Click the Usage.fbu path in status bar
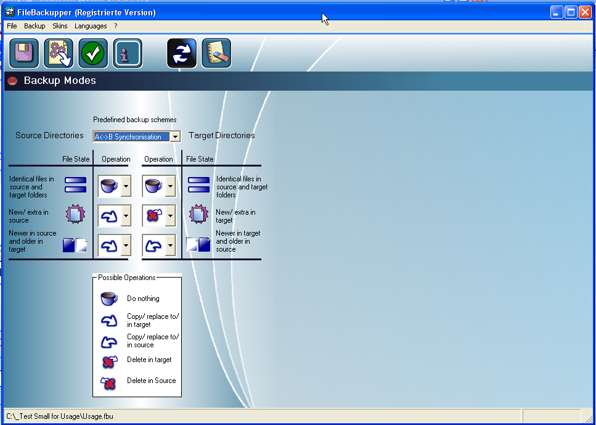 [x=60, y=416]
